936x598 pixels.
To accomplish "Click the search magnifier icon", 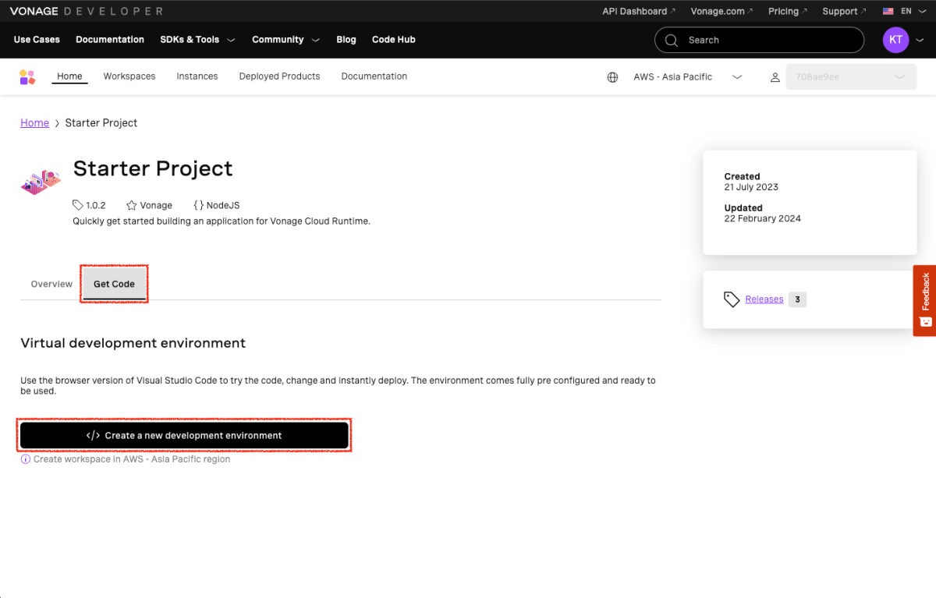I will [x=672, y=40].
